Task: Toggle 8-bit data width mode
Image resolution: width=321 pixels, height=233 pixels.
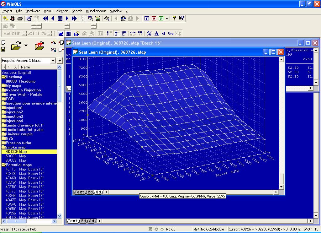Action: [109, 33]
